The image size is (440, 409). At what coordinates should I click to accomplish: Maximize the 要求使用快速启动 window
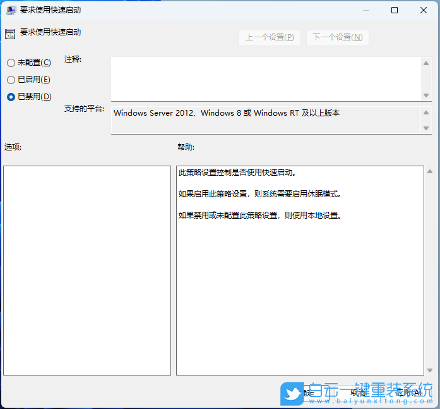click(395, 10)
